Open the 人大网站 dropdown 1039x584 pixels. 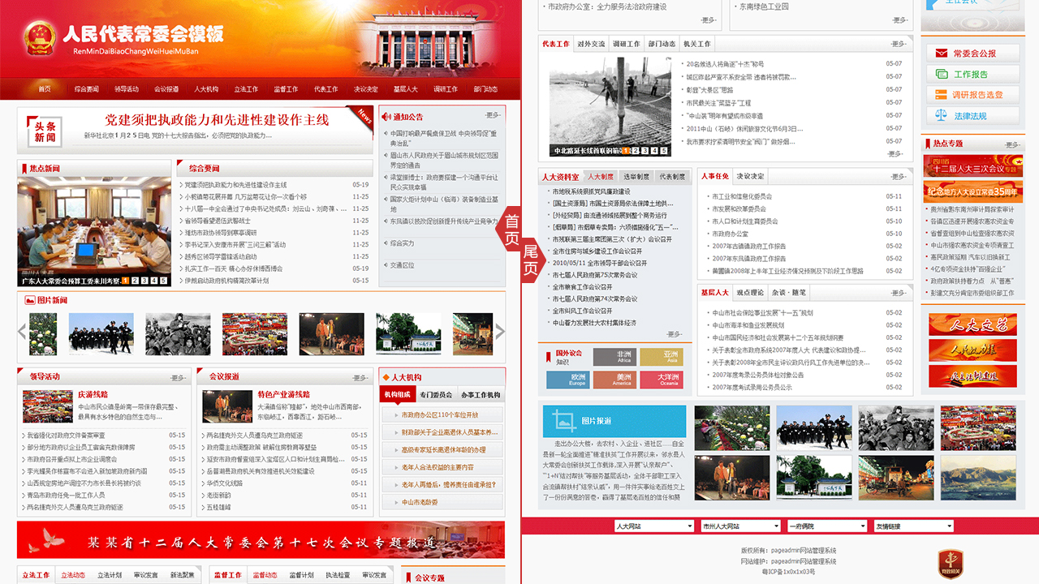point(654,526)
